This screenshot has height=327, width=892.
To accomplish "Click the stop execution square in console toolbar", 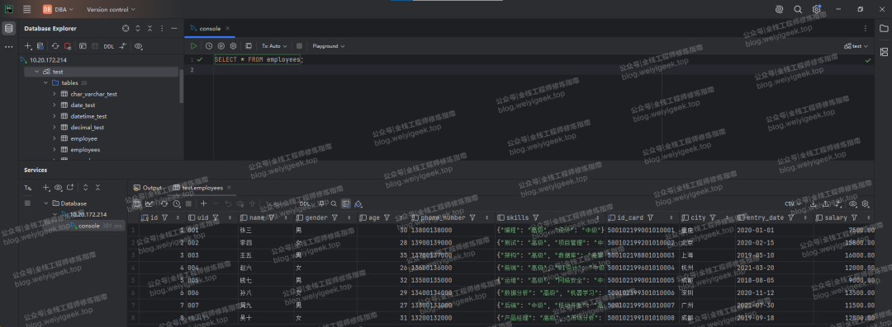I will (299, 46).
